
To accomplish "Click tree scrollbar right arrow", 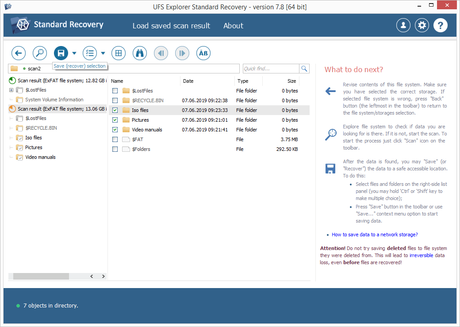I will pos(103,276).
